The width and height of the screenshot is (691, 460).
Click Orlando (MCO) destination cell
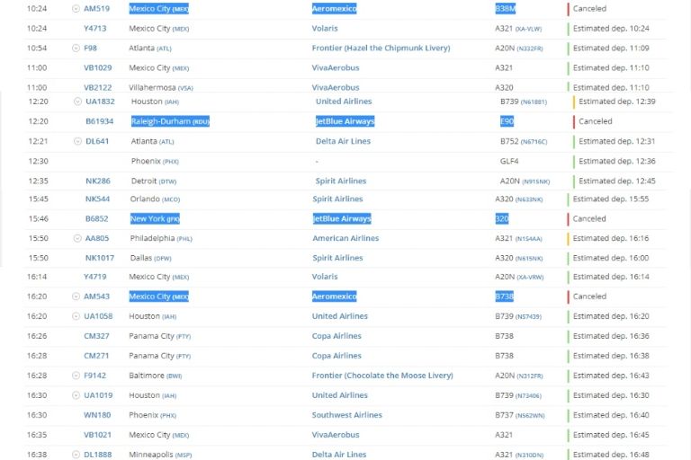coord(155,199)
